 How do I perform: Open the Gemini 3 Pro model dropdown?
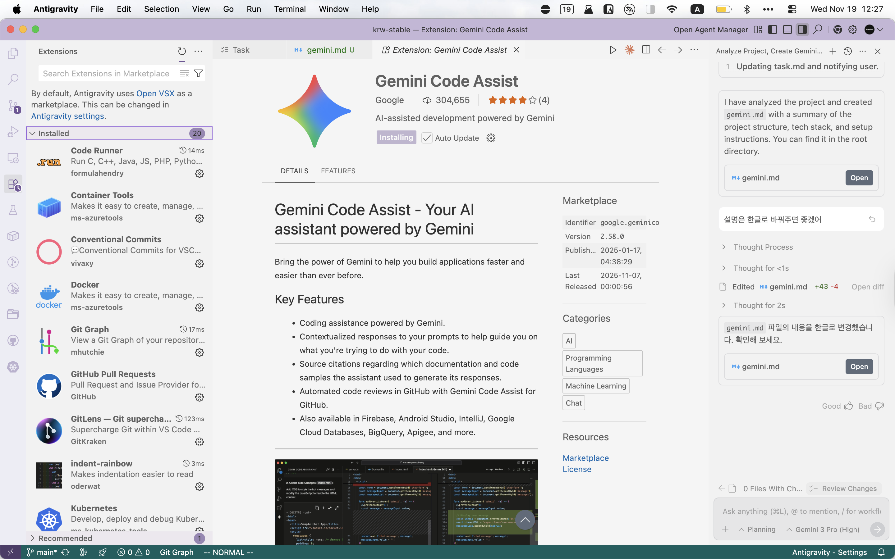coord(823,529)
